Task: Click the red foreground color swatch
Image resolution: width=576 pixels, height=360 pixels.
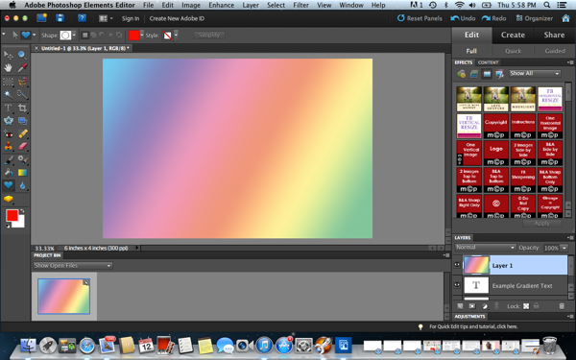Action: tap(12, 215)
